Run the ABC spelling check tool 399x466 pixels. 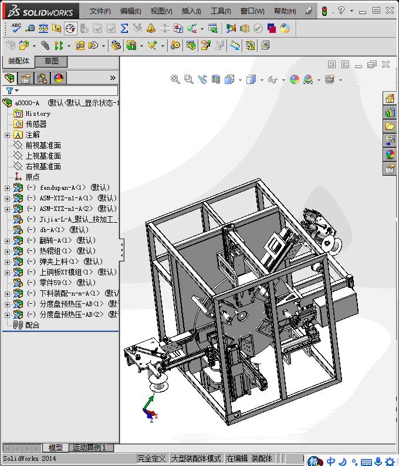click(x=16, y=29)
